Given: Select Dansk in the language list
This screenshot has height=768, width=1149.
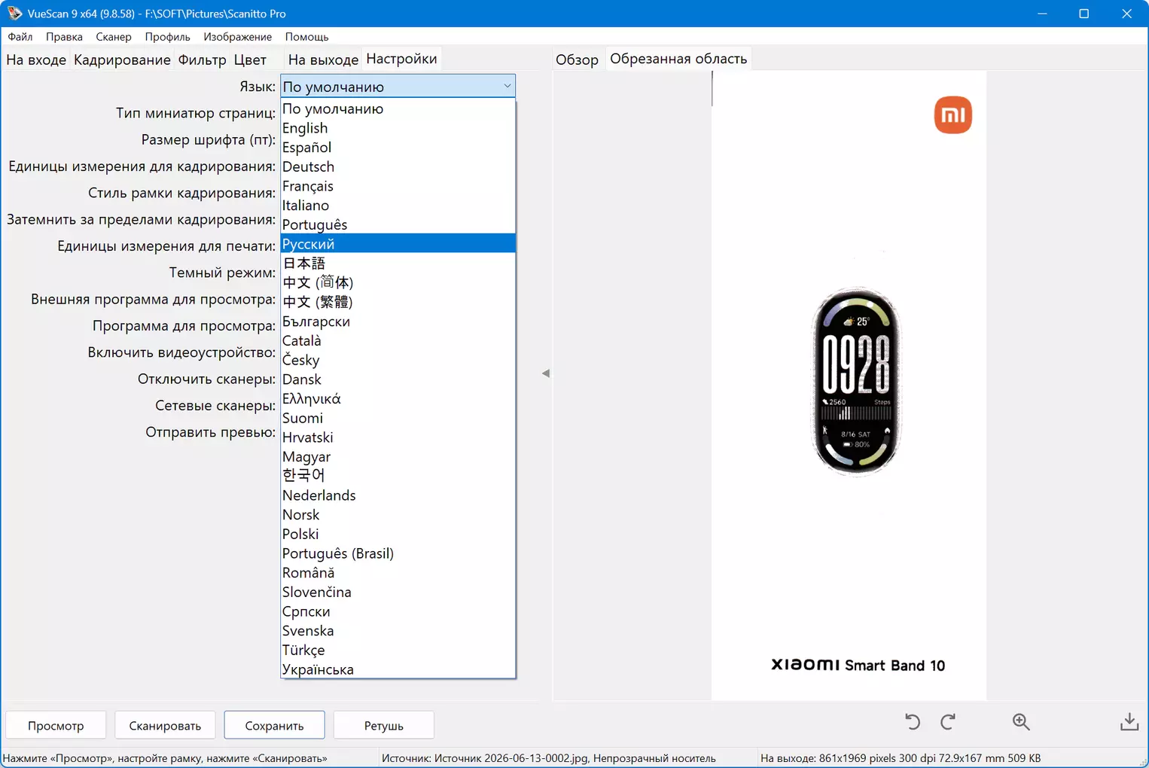Looking at the screenshot, I should [398, 379].
